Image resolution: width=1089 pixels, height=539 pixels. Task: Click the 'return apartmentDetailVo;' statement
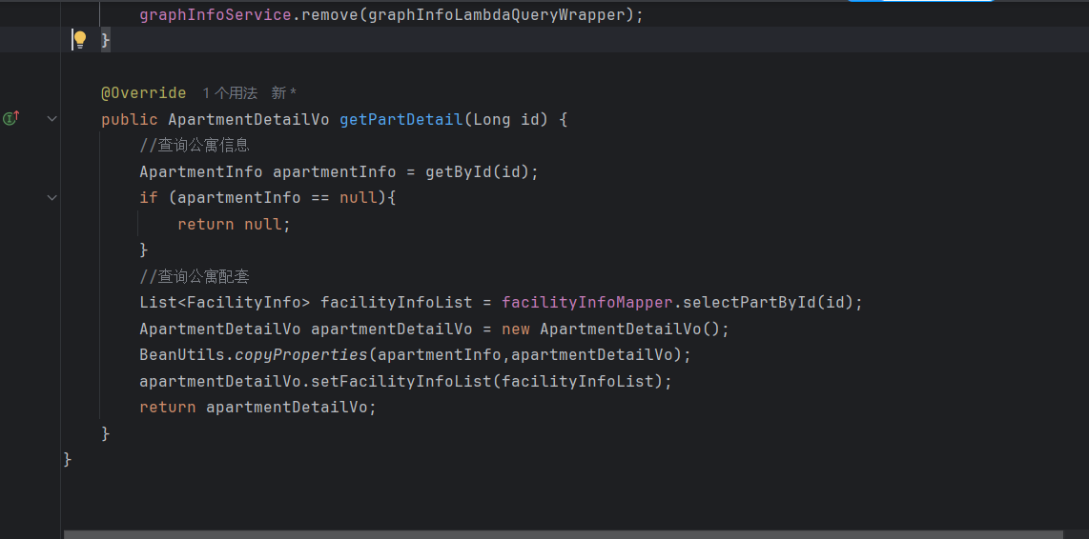point(257,408)
